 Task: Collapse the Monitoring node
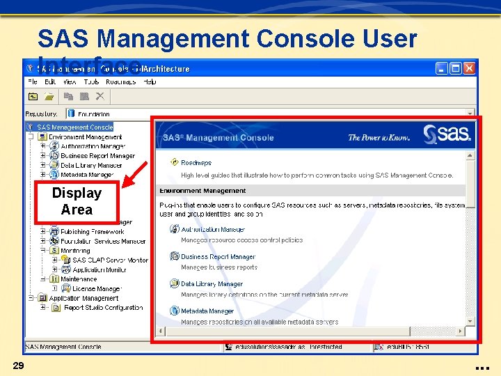point(43,250)
